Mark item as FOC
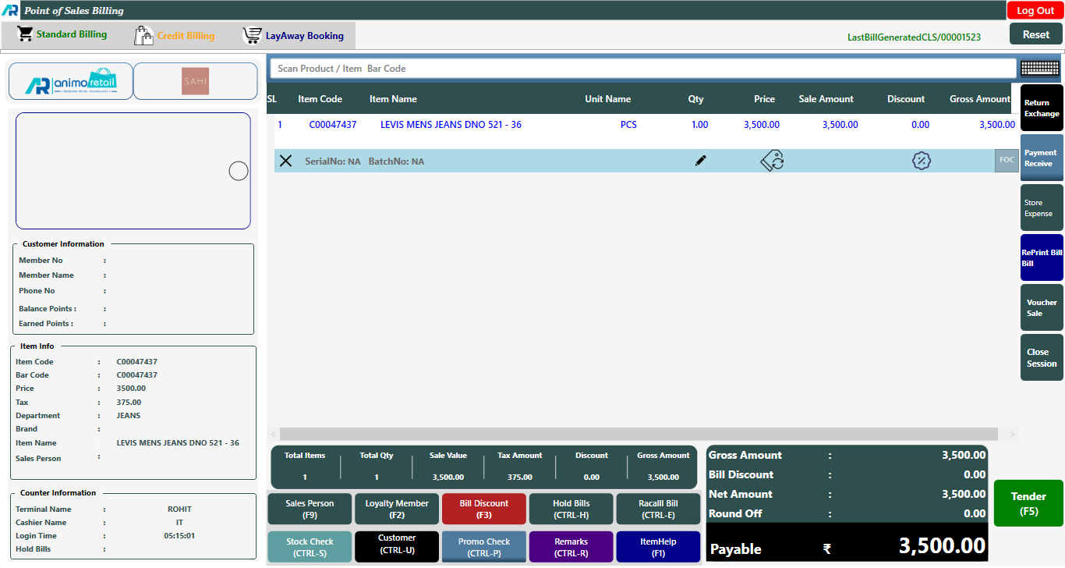This screenshot has width=1065, height=568. point(1007,160)
